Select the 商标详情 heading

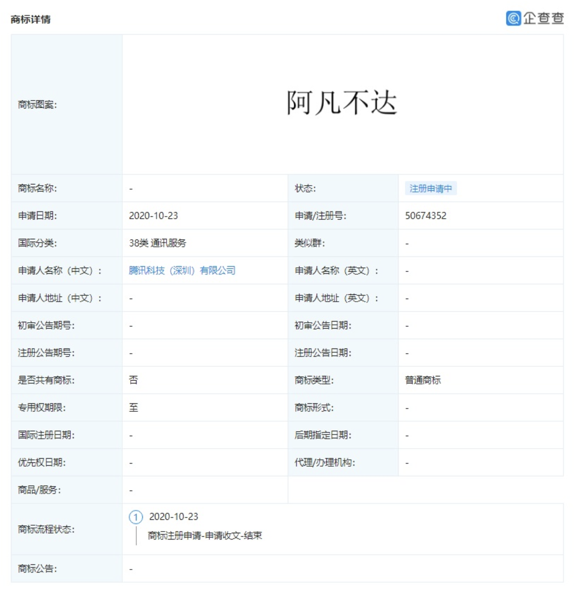point(31,20)
